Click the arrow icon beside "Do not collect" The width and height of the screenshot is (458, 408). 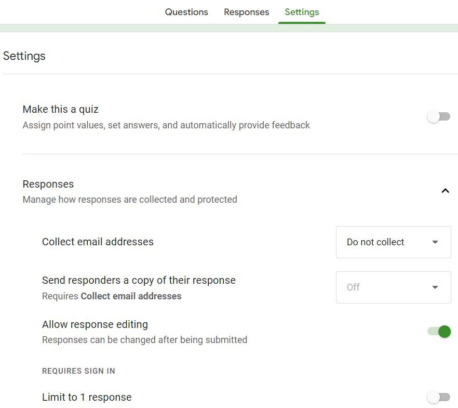coord(435,242)
